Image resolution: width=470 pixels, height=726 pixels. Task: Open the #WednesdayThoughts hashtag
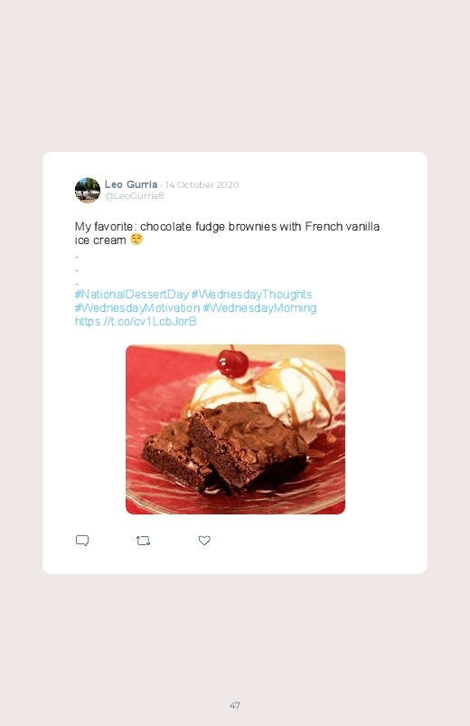[x=251, y=295]
